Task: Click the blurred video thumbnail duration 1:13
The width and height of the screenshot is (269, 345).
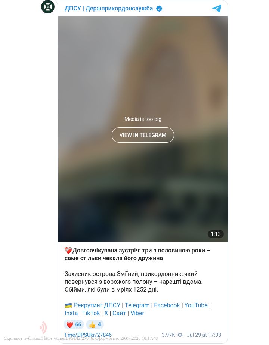Action: pyautogui.click(x=216, y=234)
